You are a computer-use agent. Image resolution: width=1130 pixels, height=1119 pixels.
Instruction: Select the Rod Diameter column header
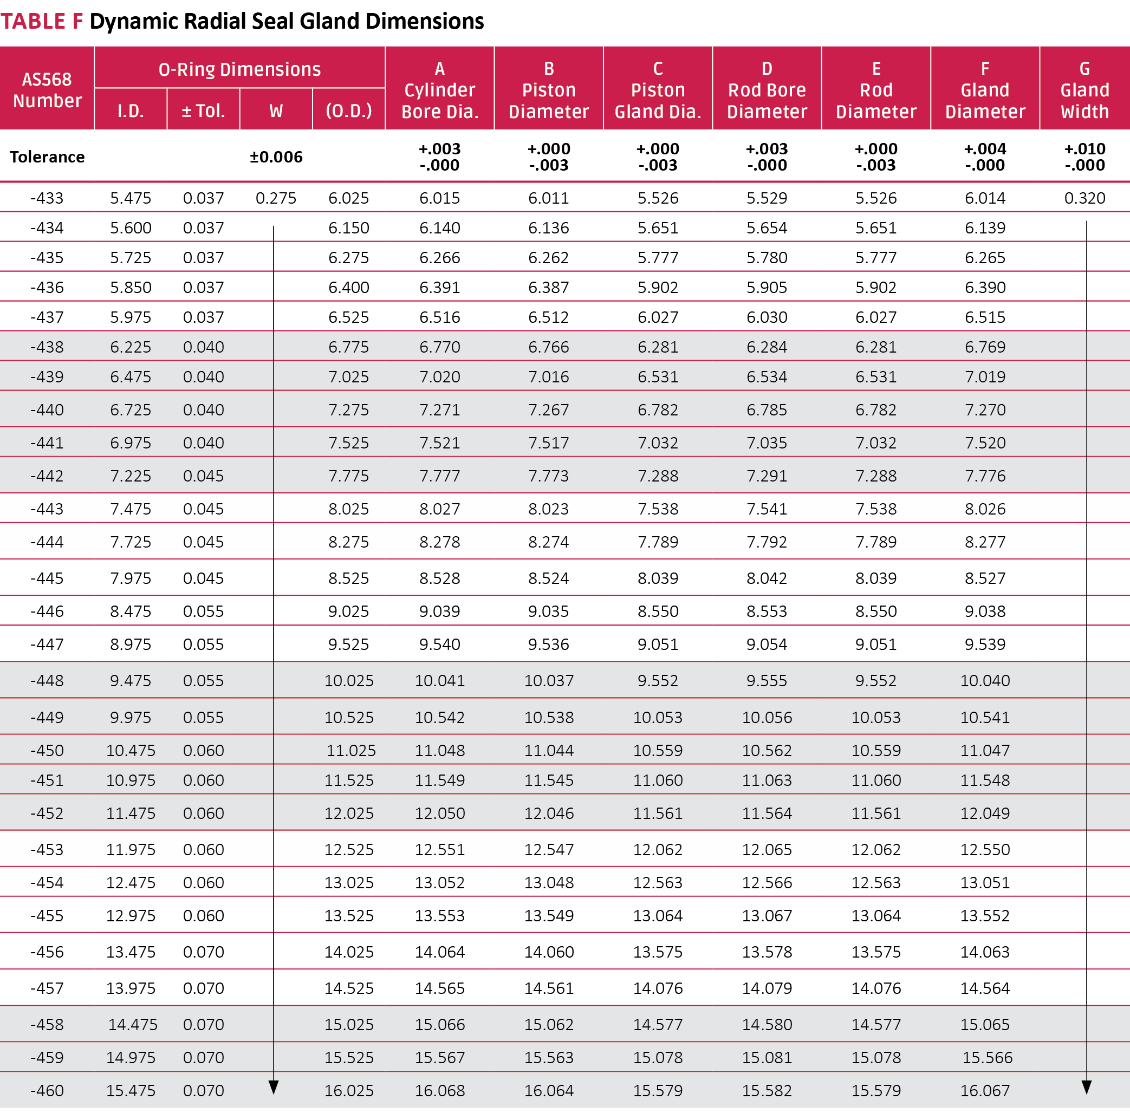[875, 89]
